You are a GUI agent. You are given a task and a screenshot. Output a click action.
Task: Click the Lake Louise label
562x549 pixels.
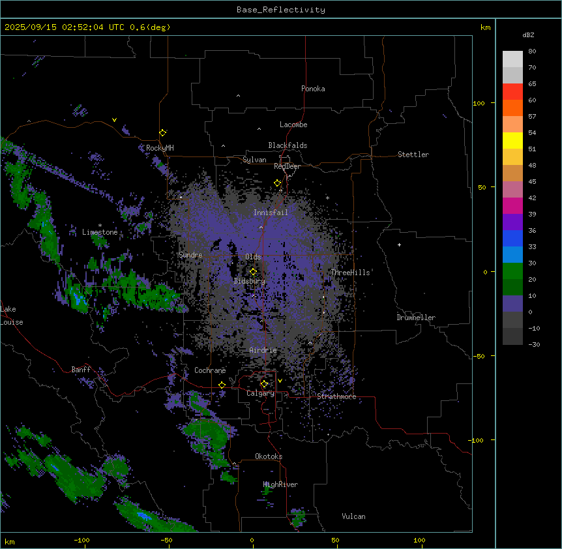pyautogui.click(x=12, y=316)
